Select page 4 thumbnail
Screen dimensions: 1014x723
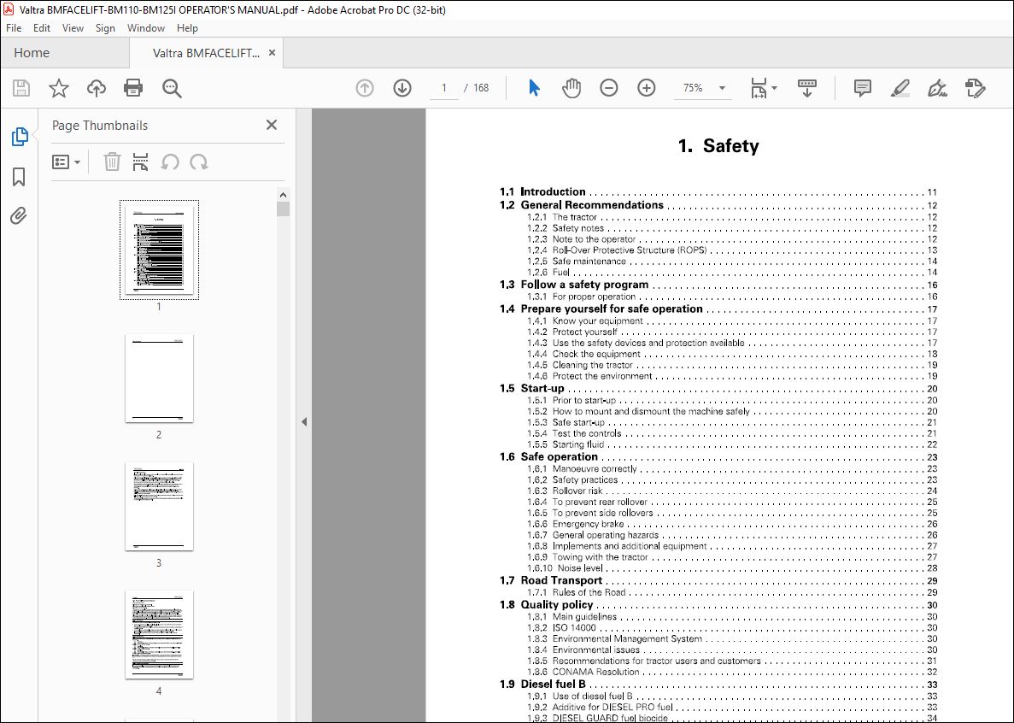point(159,634)
